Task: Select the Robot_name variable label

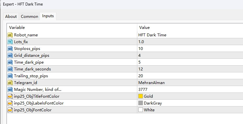Action: click(x=26, y=35)
